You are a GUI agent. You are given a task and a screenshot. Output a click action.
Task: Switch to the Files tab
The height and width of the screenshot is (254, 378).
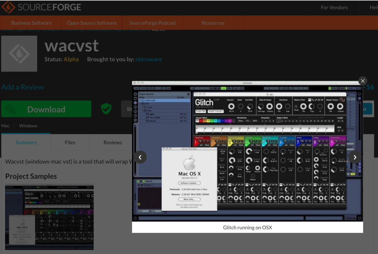click(70, 142)
